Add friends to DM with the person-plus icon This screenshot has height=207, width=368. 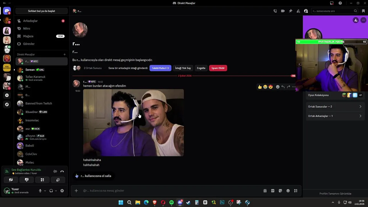tap(298, 11)
